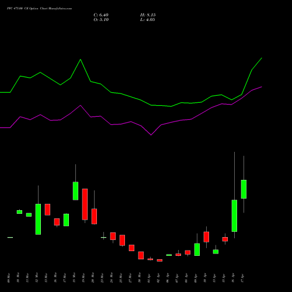
Task: Click the 16 Apr date label
Action: (233, 278)
